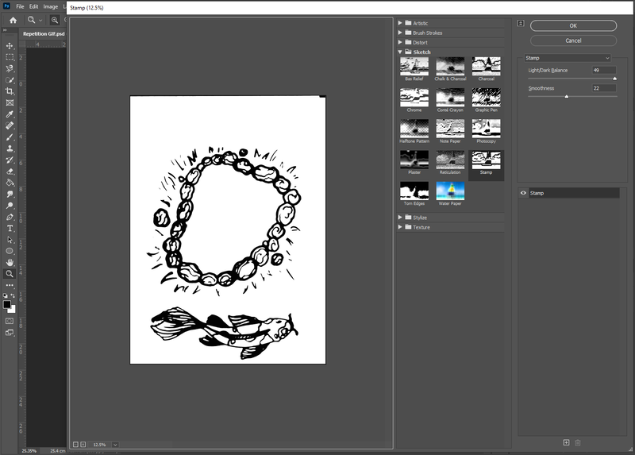Click the zoom in plus button below preview

coord(83,444)
